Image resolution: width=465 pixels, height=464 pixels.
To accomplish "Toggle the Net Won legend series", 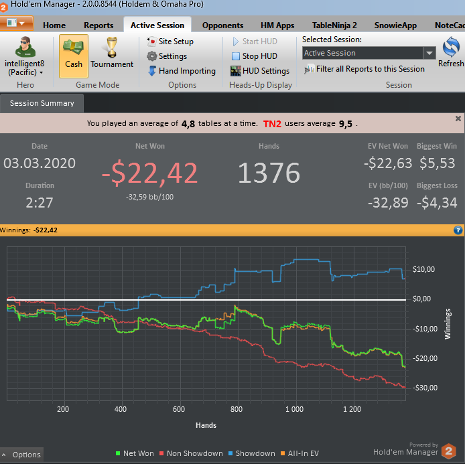I will (x=135, y=453).
